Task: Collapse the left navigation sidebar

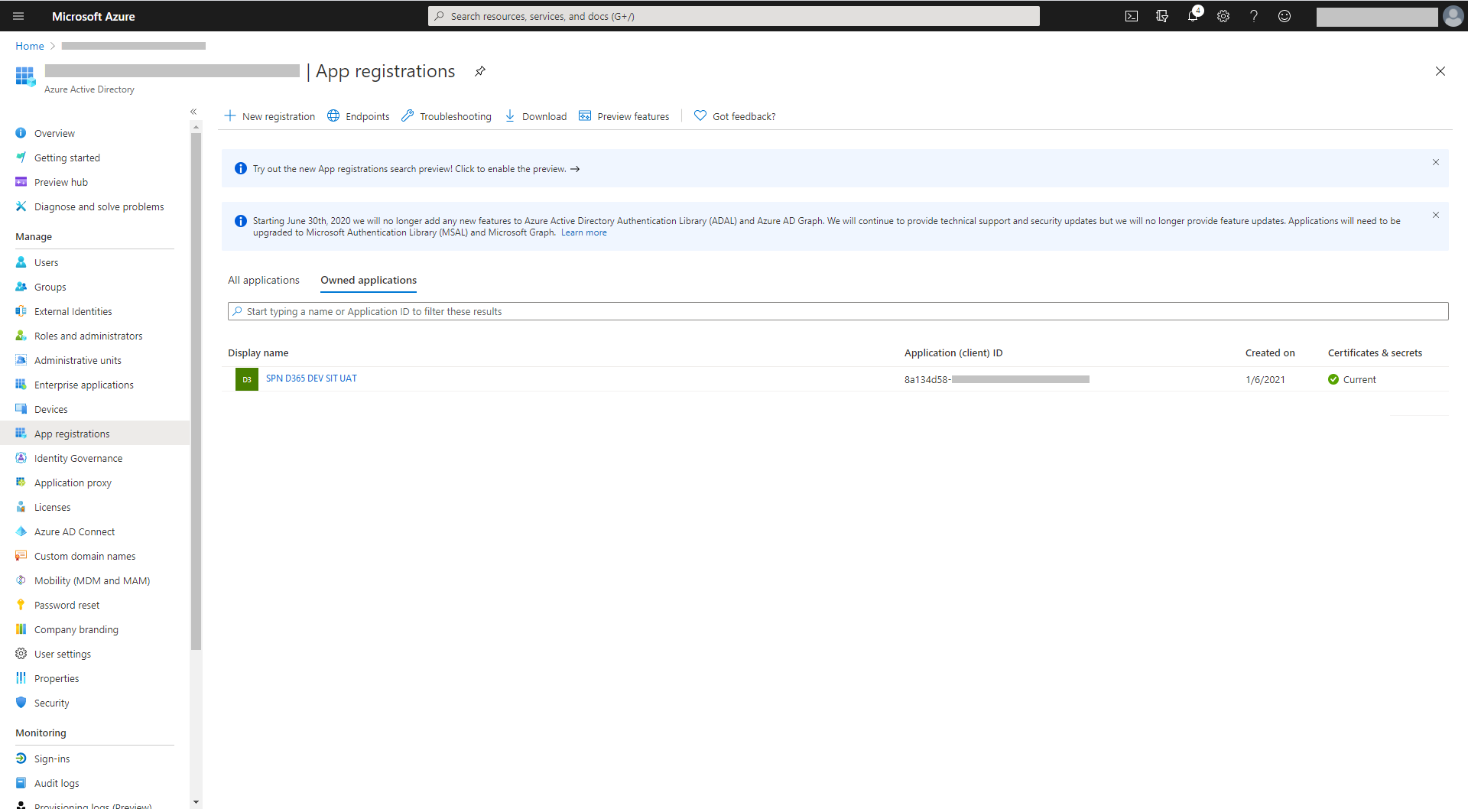Action: [x=193, y=112]
